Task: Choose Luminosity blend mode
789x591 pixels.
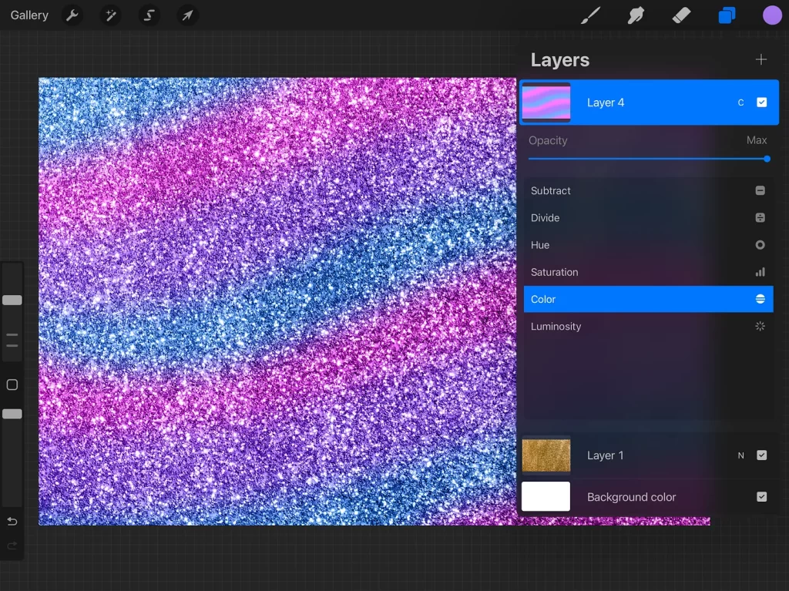Action: coord(648,326)
